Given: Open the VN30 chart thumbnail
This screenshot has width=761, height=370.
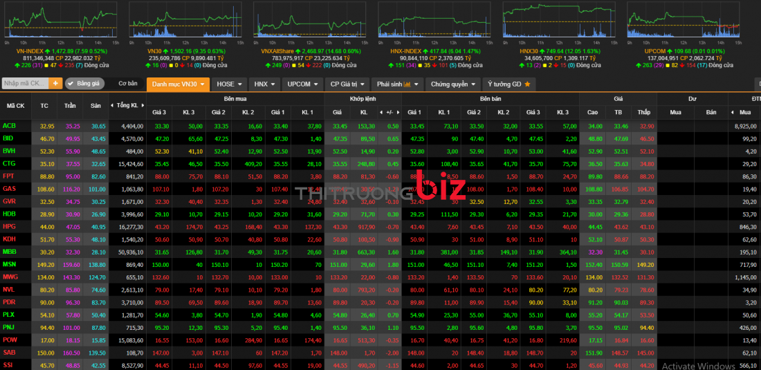Looking at the screenshot, I should [185, 19].
